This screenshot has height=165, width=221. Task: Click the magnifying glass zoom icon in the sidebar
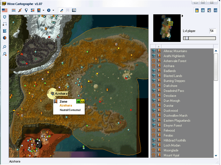(x=4, y=47)
